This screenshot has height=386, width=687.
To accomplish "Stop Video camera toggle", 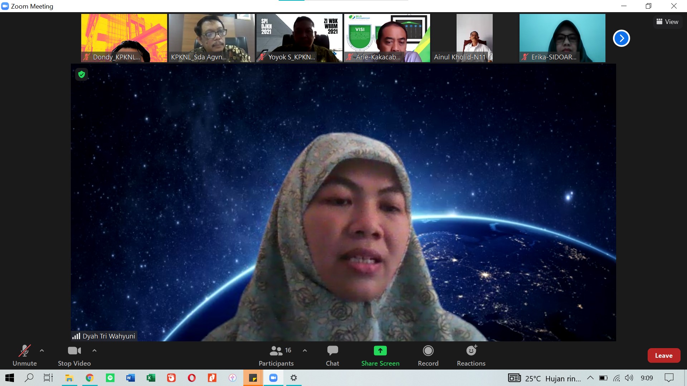I will tap(74, 351).
